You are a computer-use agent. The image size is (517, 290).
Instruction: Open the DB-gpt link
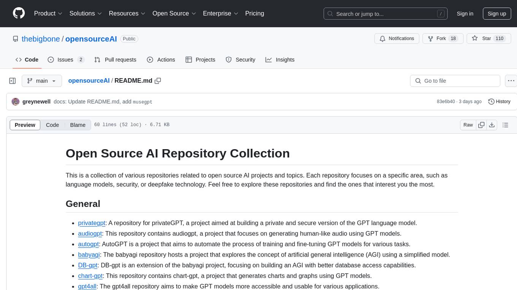click(x=88, y=265)
